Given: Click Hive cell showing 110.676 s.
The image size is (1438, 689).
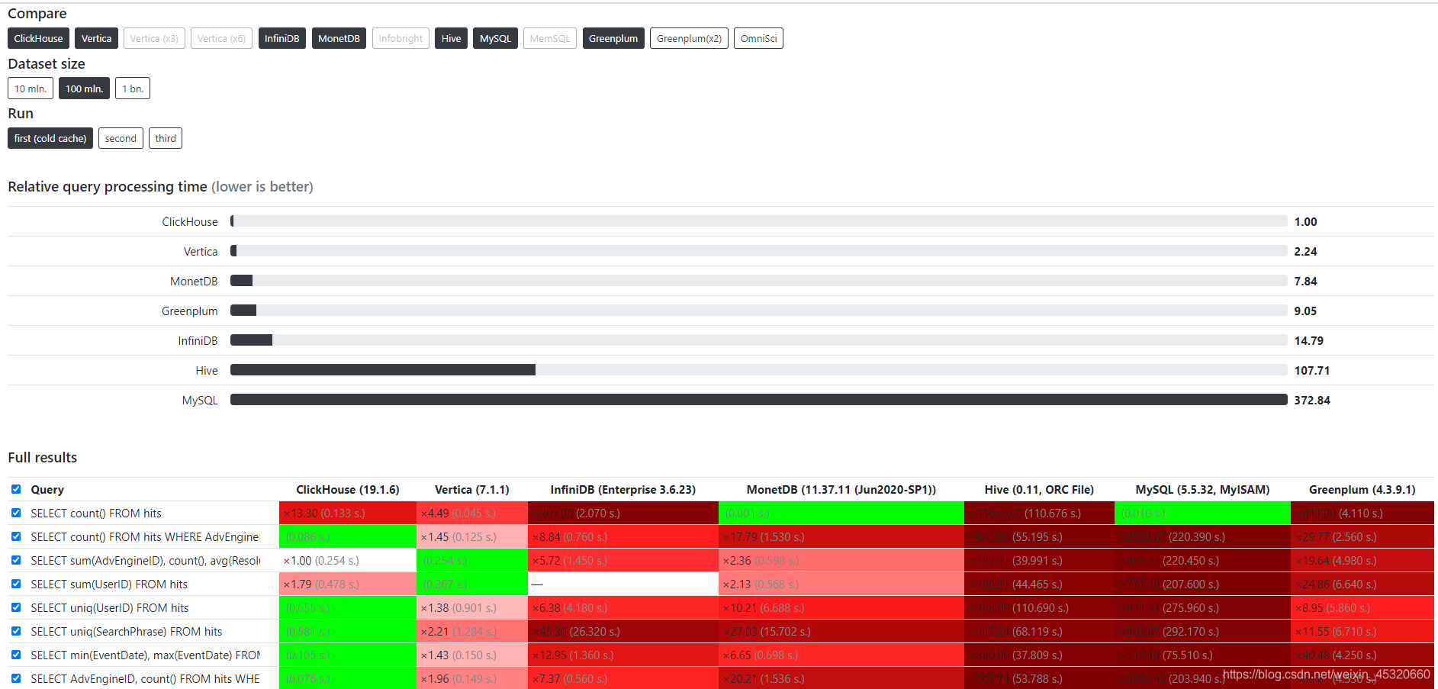Looking at the screenshot, I should [1039, 514].
